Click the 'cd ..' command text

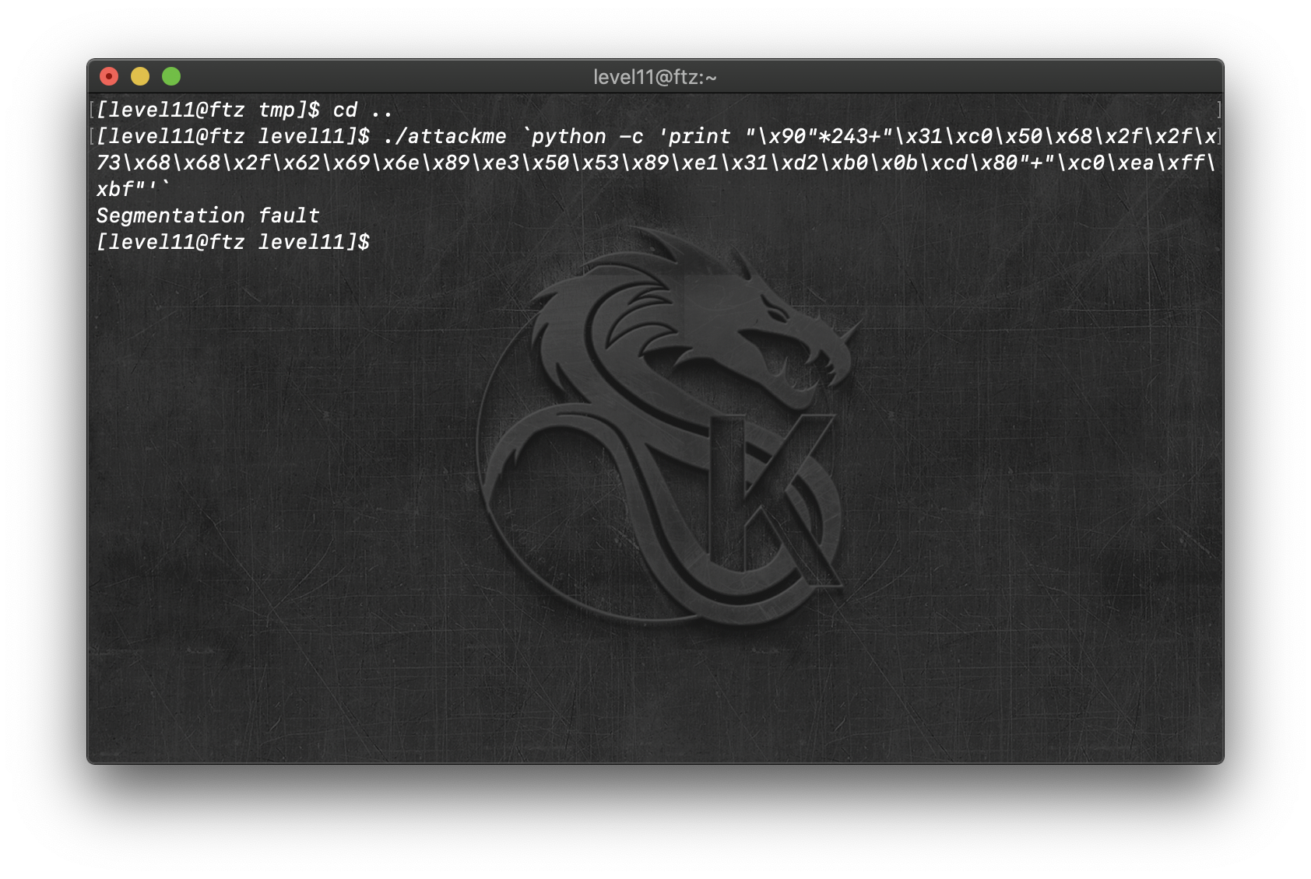[x=363, y=110]
